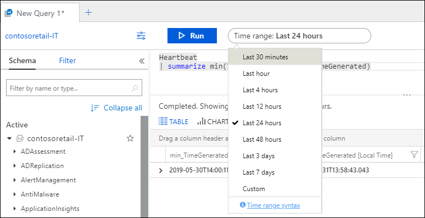Image resolution: width=425 pixels, height=218 pixels.
Task: Run the query
Action: (x=192, y=36)
